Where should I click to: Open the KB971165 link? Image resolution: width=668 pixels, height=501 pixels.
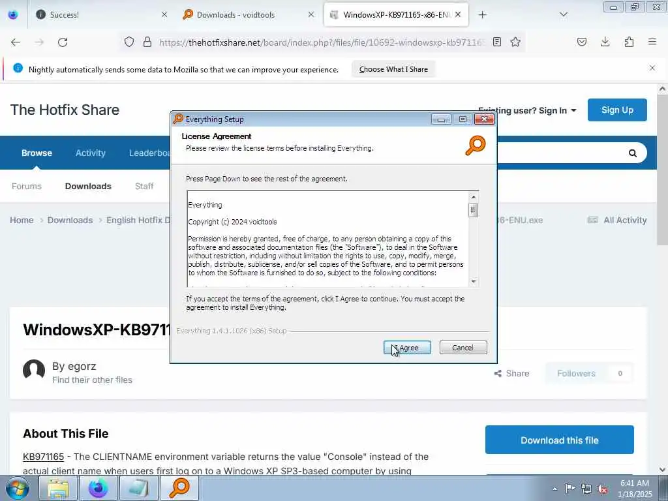44,457
